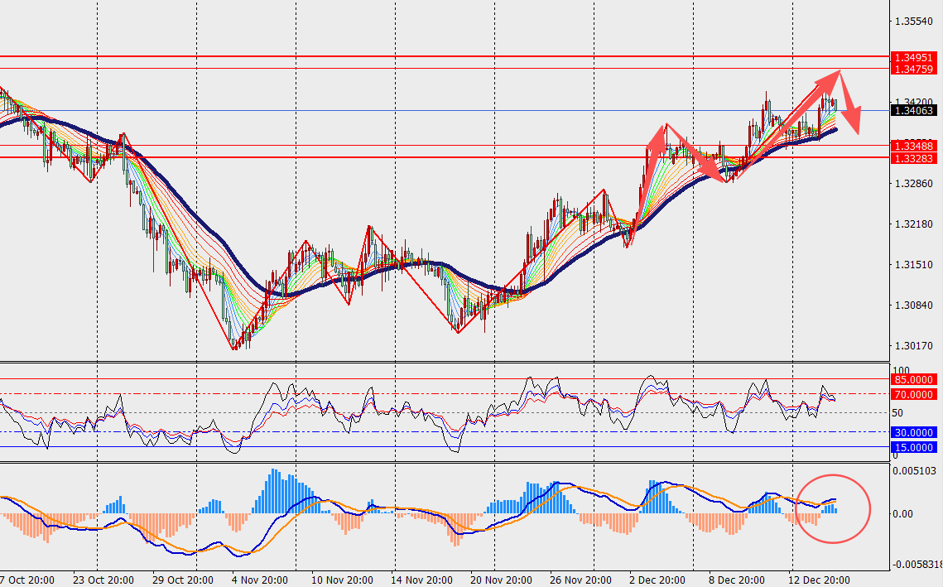The width and height of the screenshot is (943, 587).
Task: Select the 1.30170 price axis value
Action: point(913,346)
